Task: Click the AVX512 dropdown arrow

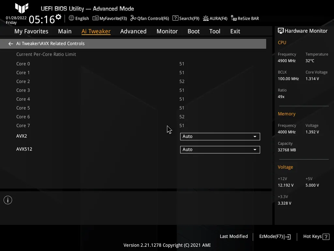Action: (255, 150)
